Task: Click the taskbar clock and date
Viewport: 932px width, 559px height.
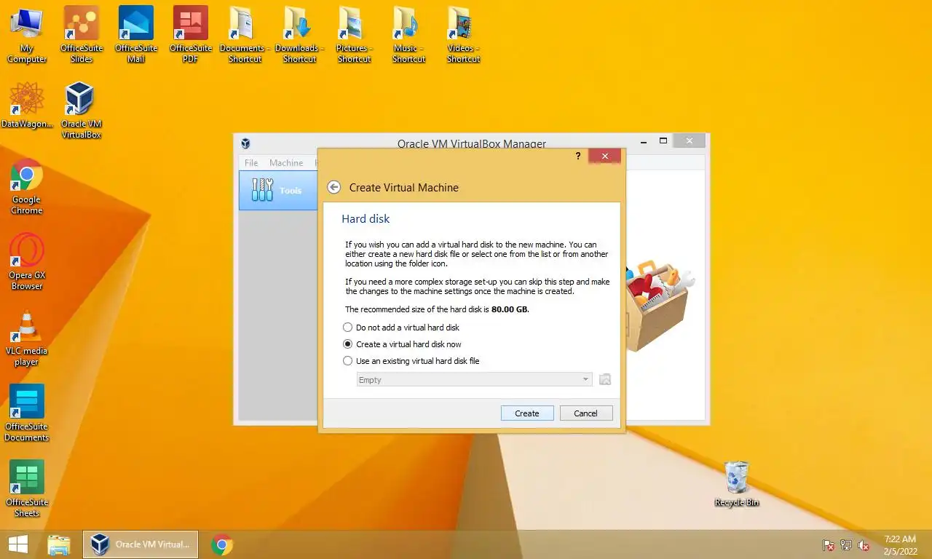Action: coord(900,545)
